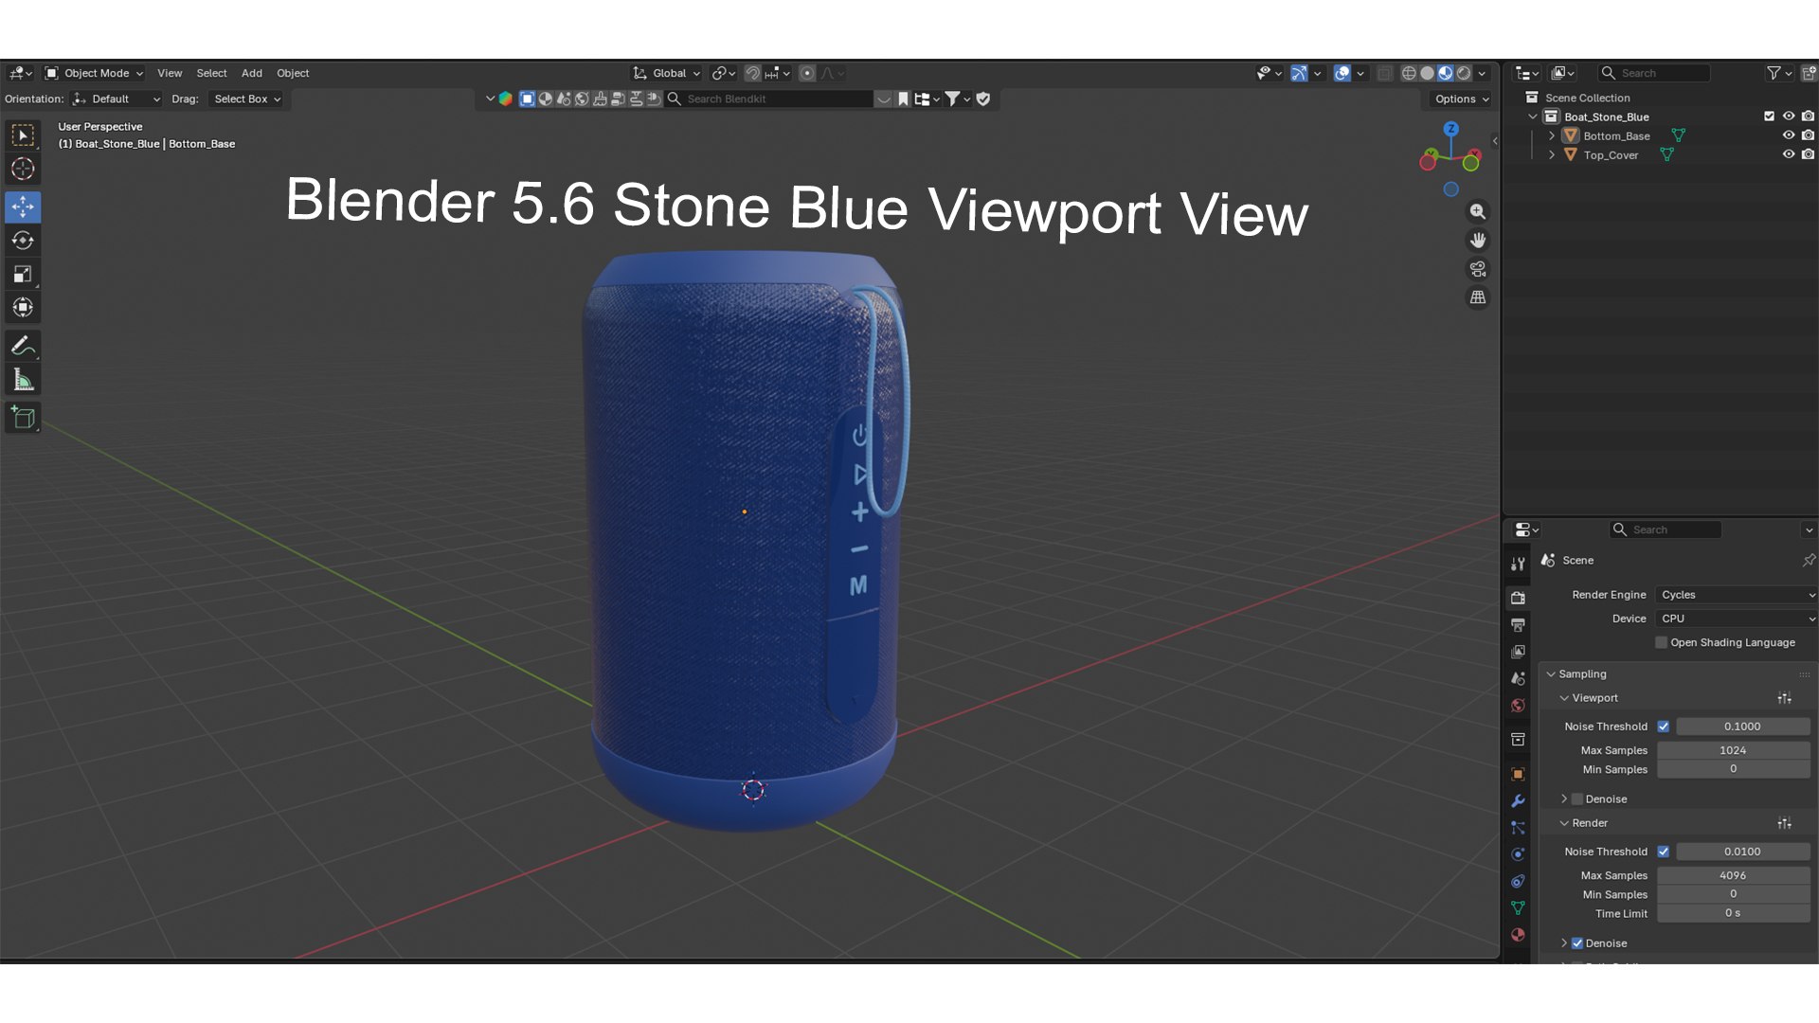Enable Viewport Denoise checkbox
The image size is (1819, 1023).
(1577, 799)
